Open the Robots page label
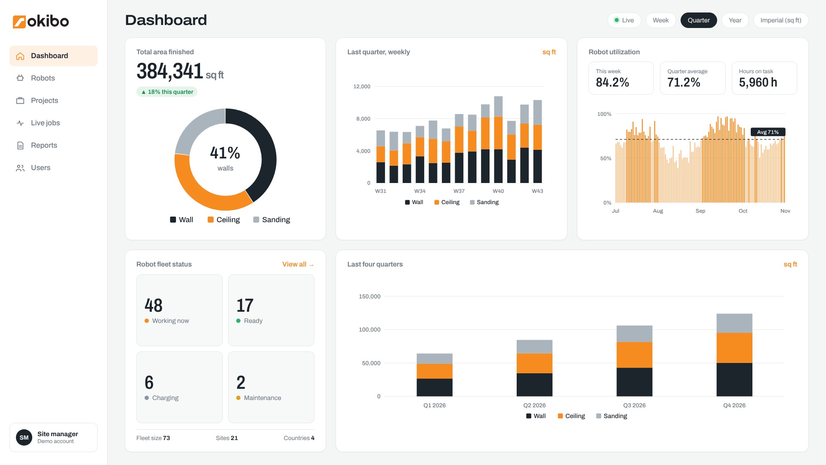826x465 pixels. tap(43, 78)
